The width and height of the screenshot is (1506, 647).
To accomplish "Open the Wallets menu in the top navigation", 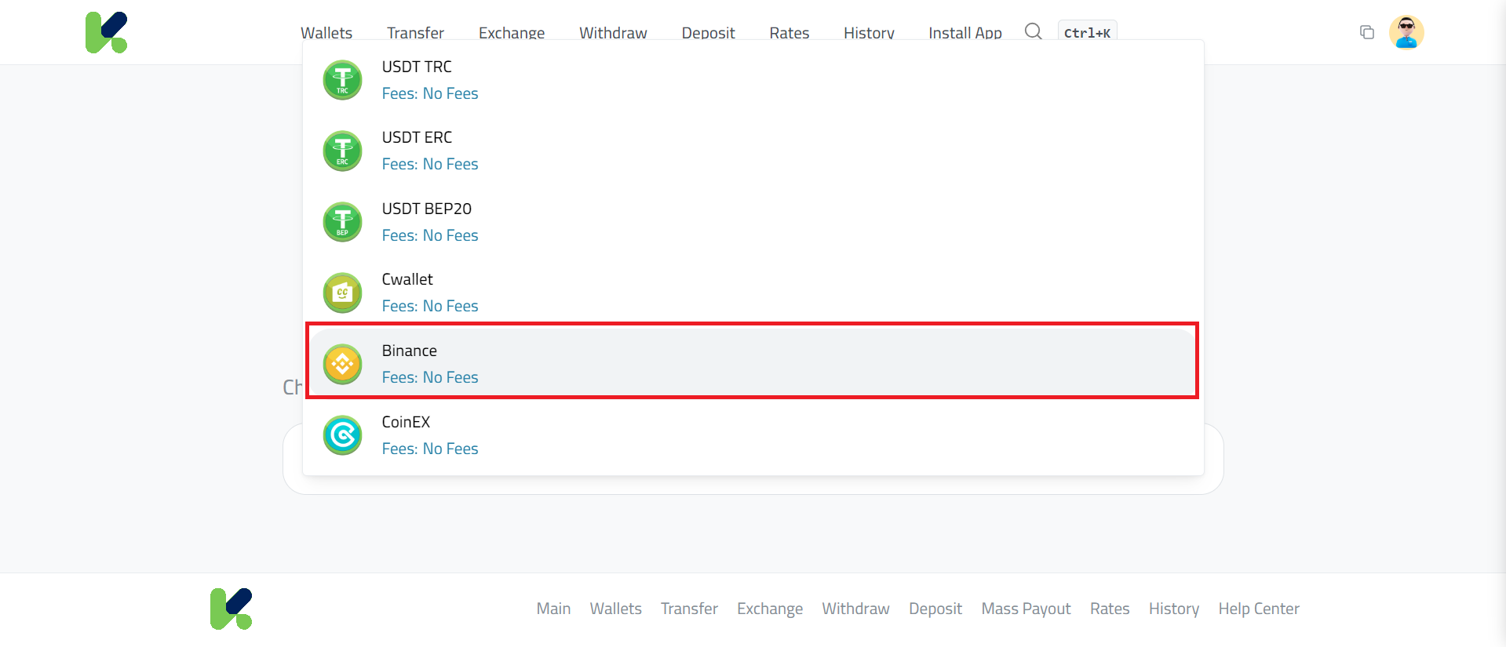I will (x=326, y=33).
